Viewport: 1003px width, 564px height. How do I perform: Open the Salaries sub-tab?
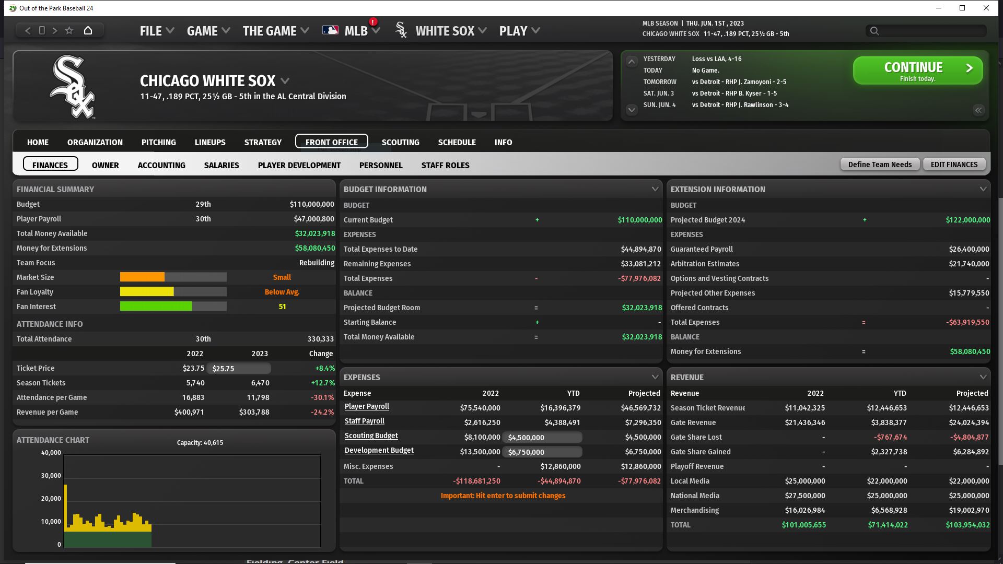221,165
